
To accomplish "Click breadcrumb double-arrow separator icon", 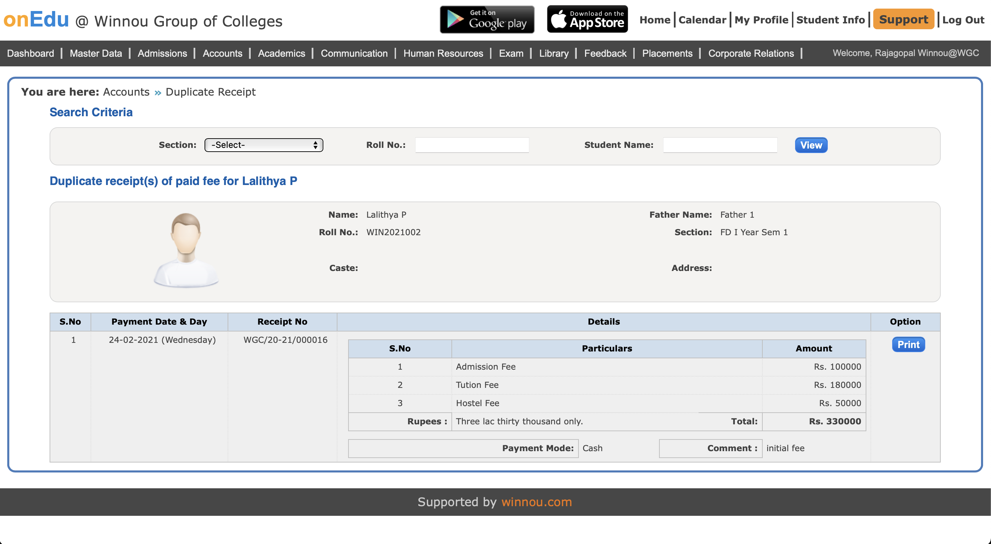I will [158, 93].
